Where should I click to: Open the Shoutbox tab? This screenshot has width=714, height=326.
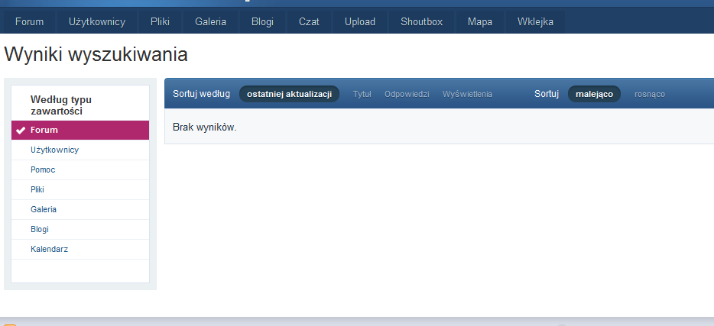pos(421,21)
